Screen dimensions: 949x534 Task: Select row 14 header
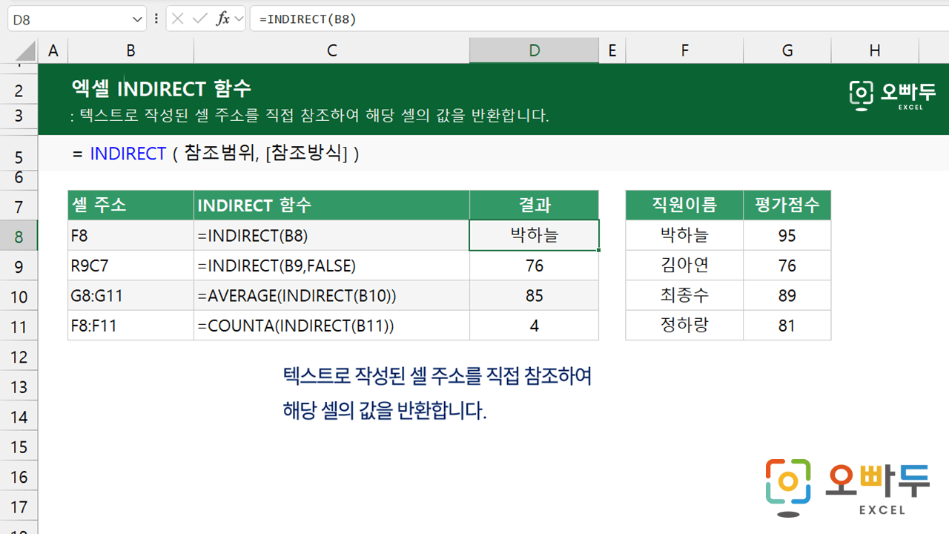coord(19,417)
